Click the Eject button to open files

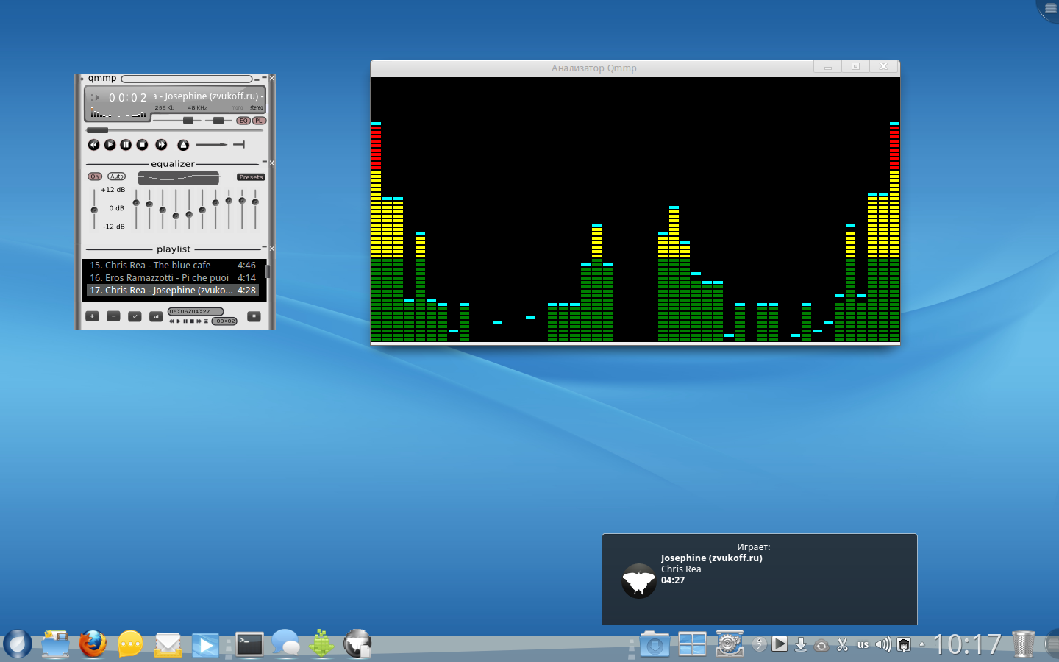[x=183, y=145]
